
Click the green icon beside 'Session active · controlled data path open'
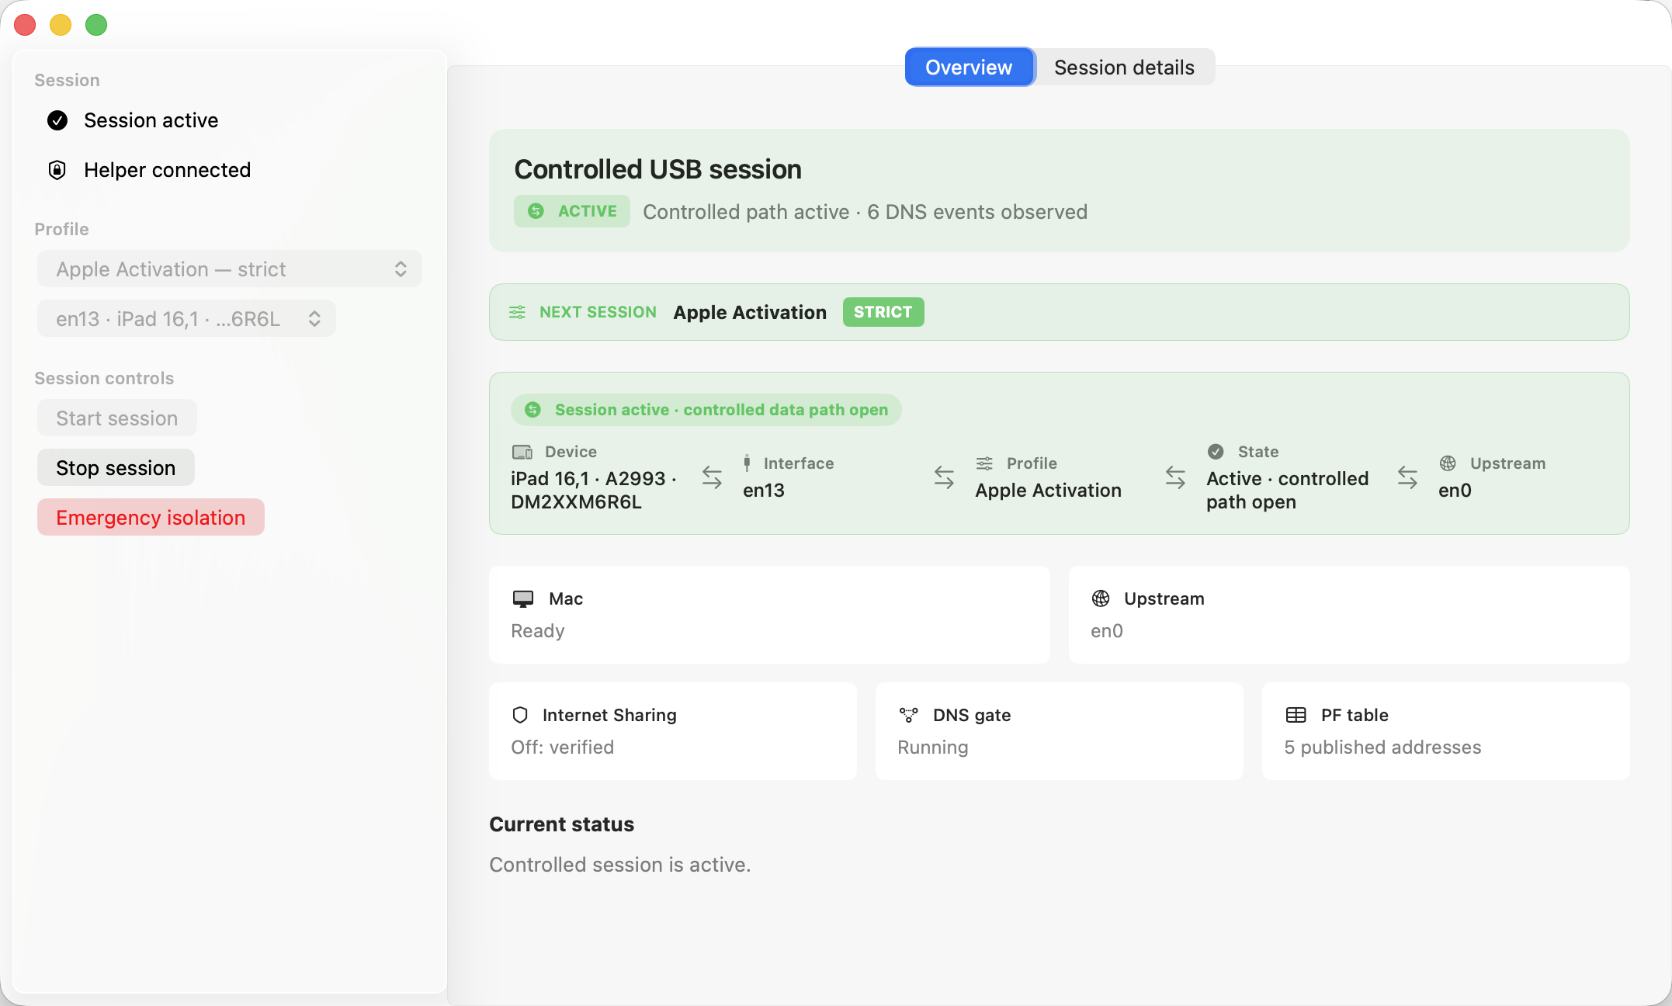[532, 410]
